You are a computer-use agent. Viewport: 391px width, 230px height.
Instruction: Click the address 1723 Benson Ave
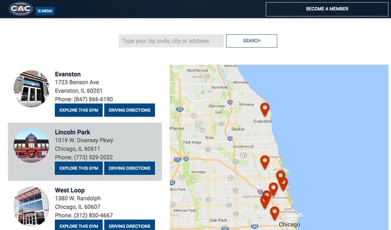coord(77,83)
